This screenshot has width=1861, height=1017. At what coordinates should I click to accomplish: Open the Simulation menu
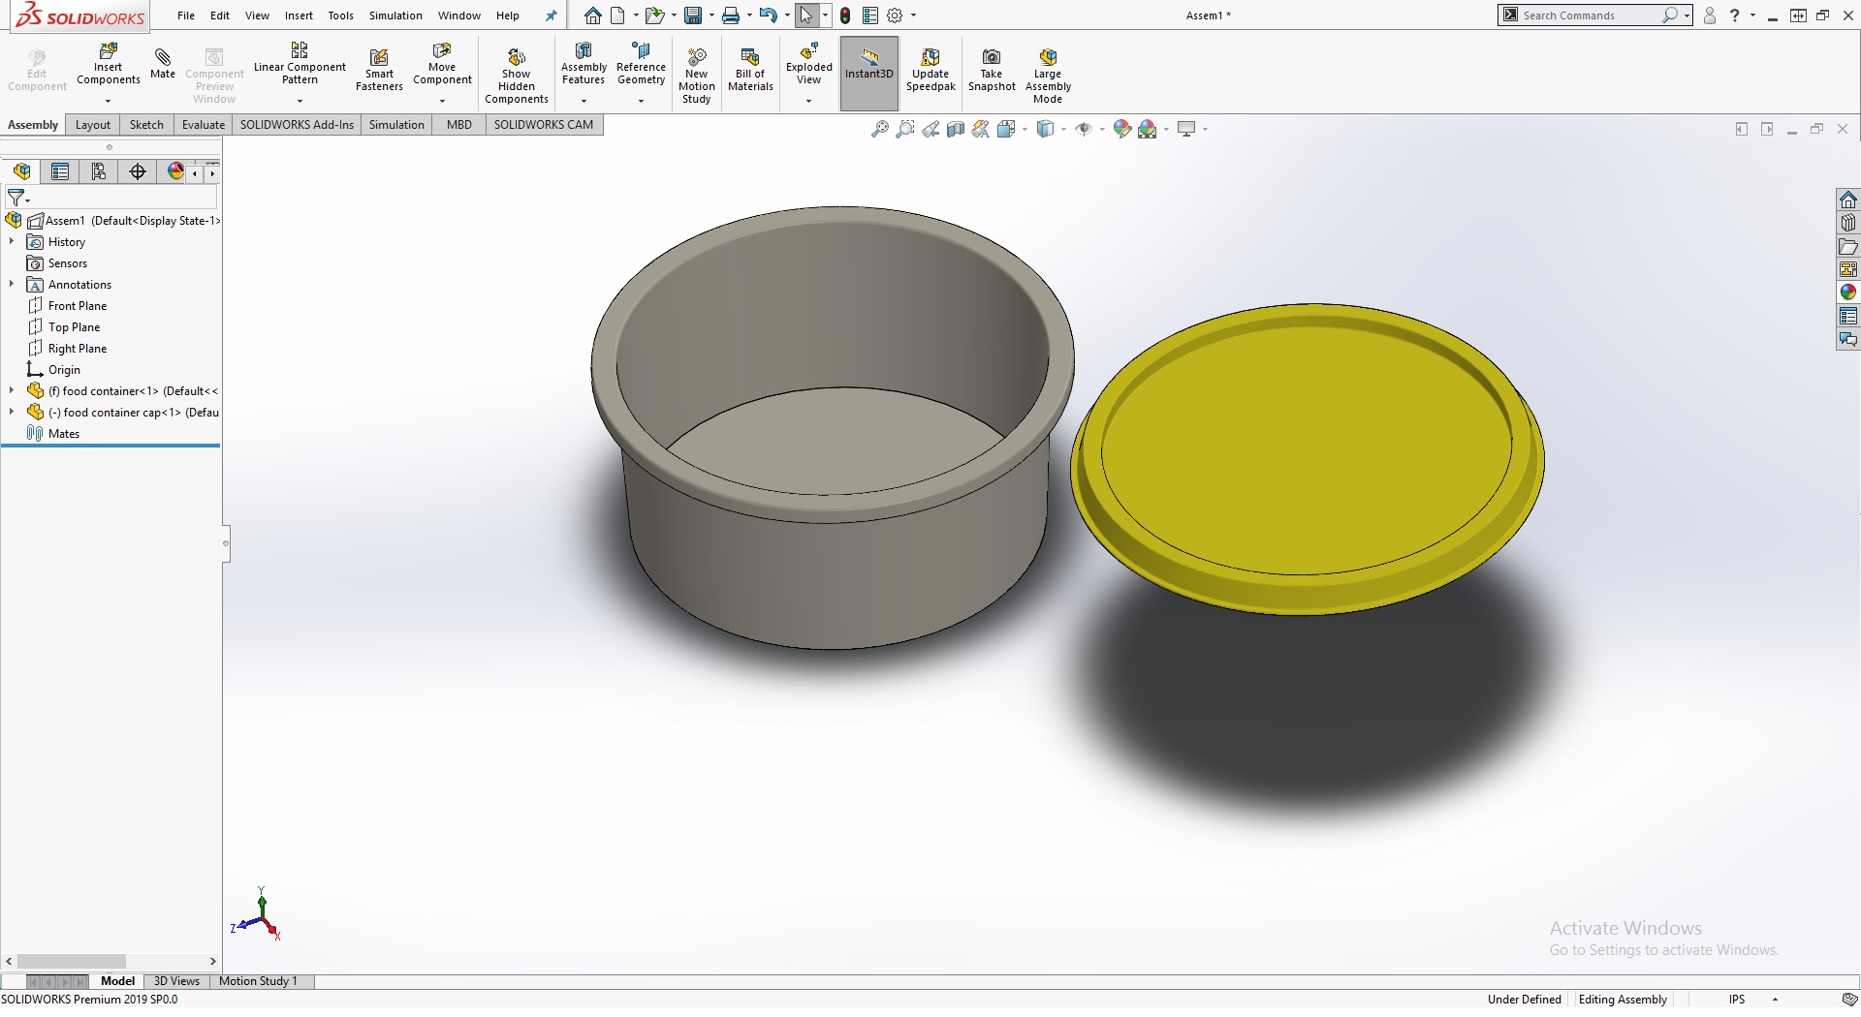[x=395, y=15]
